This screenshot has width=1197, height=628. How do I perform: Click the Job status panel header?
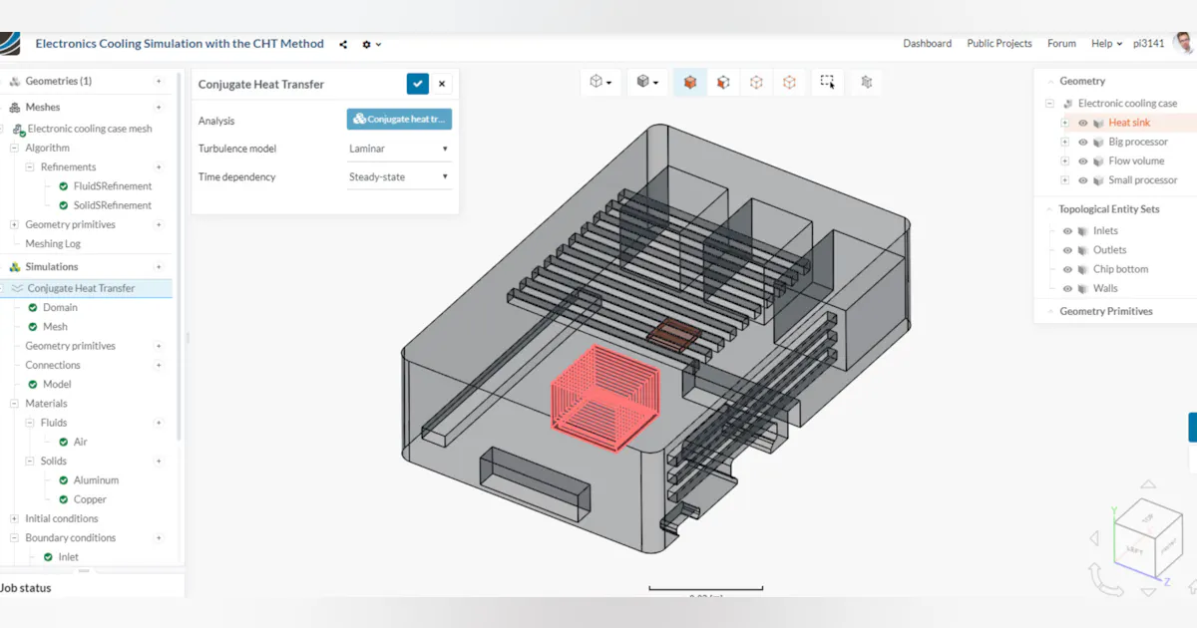click(92, 587)
